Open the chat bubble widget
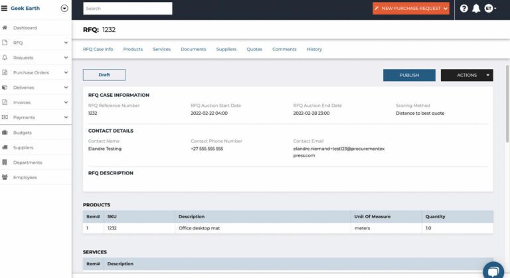The height and width of the screenshot is (278, 510). click(493, 271)
